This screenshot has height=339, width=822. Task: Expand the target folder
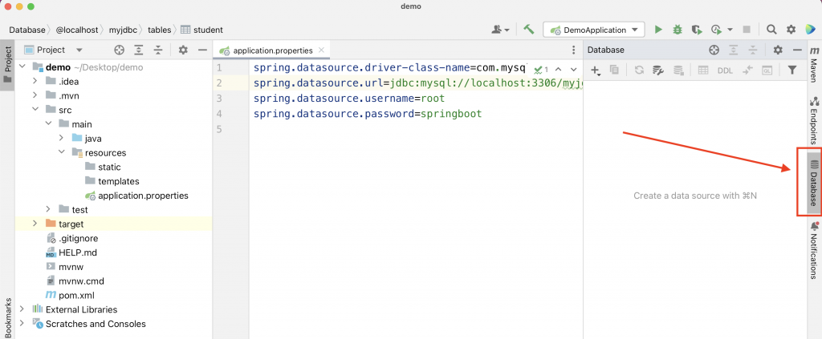pyautogui.click(x=35, y=224)
